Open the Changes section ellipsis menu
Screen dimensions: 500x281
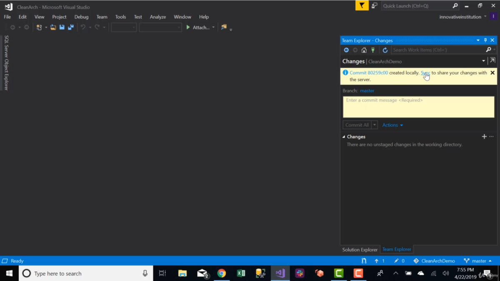pos(492,137)
